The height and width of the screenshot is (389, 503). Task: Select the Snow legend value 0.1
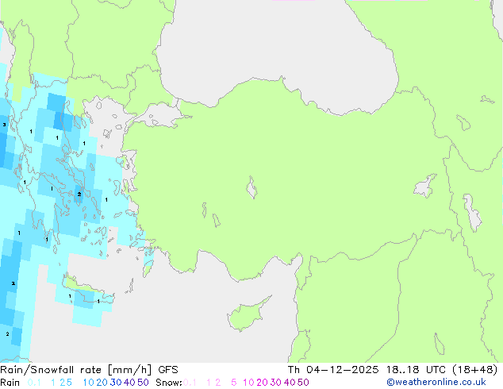[x=190, y=383]
